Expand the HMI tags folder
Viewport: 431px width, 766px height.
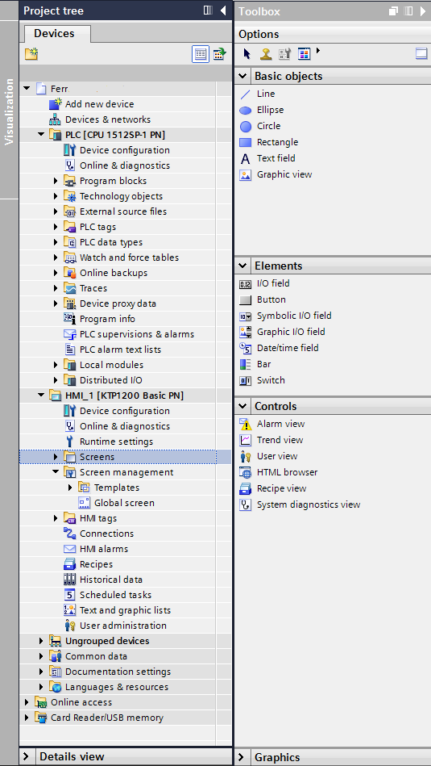click(x=56, y=518)
